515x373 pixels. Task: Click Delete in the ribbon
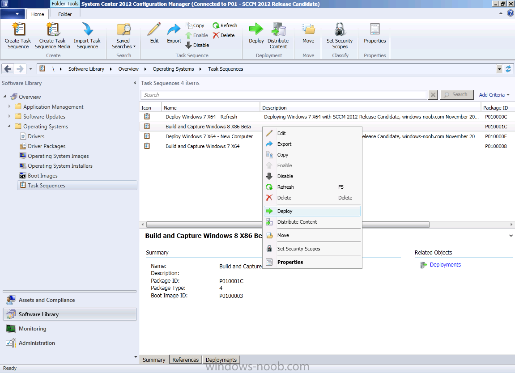pyautogui.click(x=224, y=35)
